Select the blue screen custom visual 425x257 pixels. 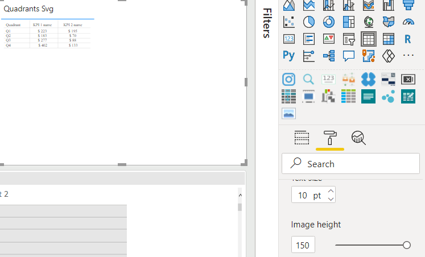(x=308, y=97)
